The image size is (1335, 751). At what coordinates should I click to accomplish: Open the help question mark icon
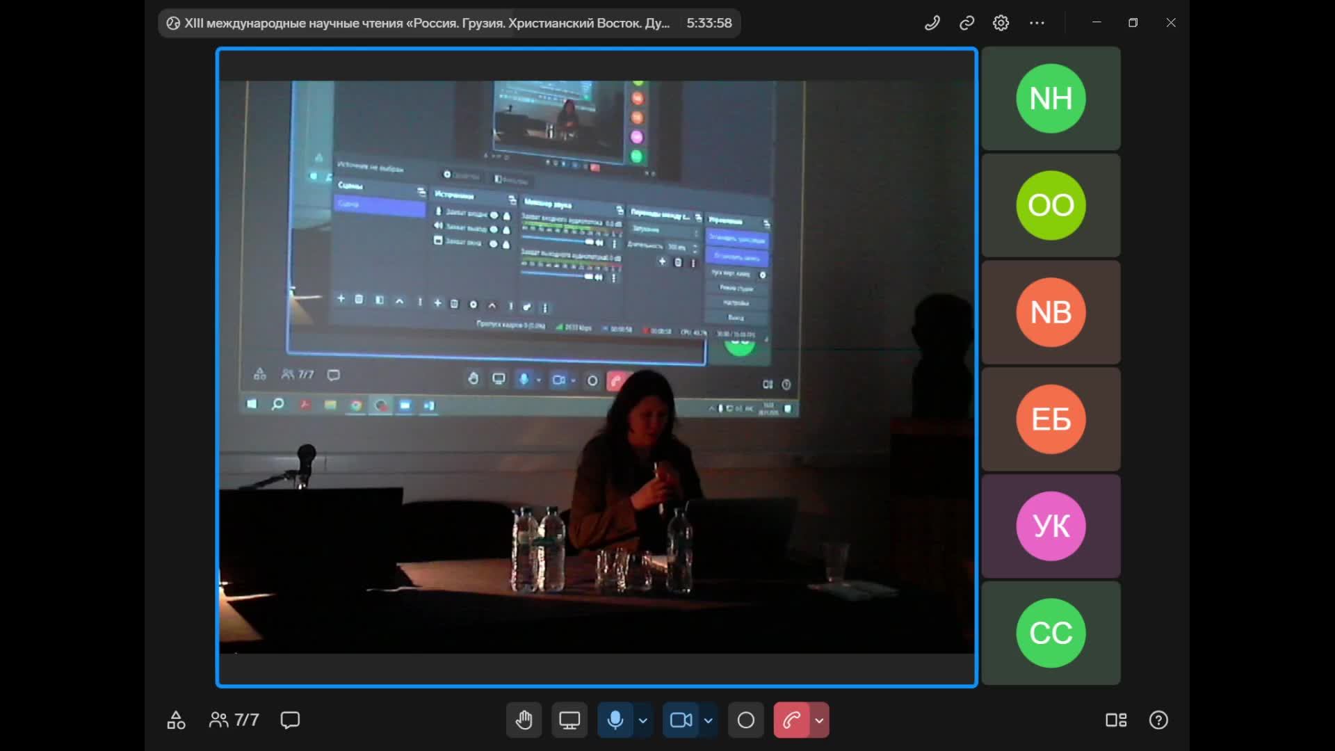click(x=1158, y=720)
